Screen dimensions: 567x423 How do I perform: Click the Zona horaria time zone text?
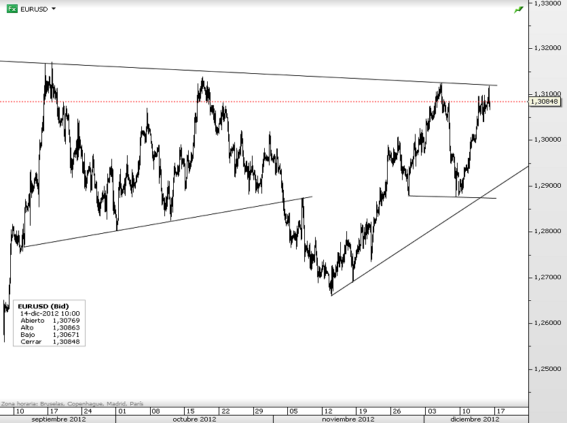(73, 403)
